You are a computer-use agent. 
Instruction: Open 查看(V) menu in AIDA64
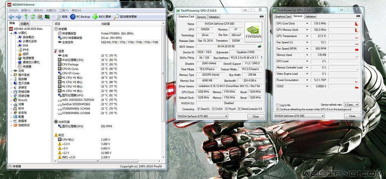(x=26, y=10)
